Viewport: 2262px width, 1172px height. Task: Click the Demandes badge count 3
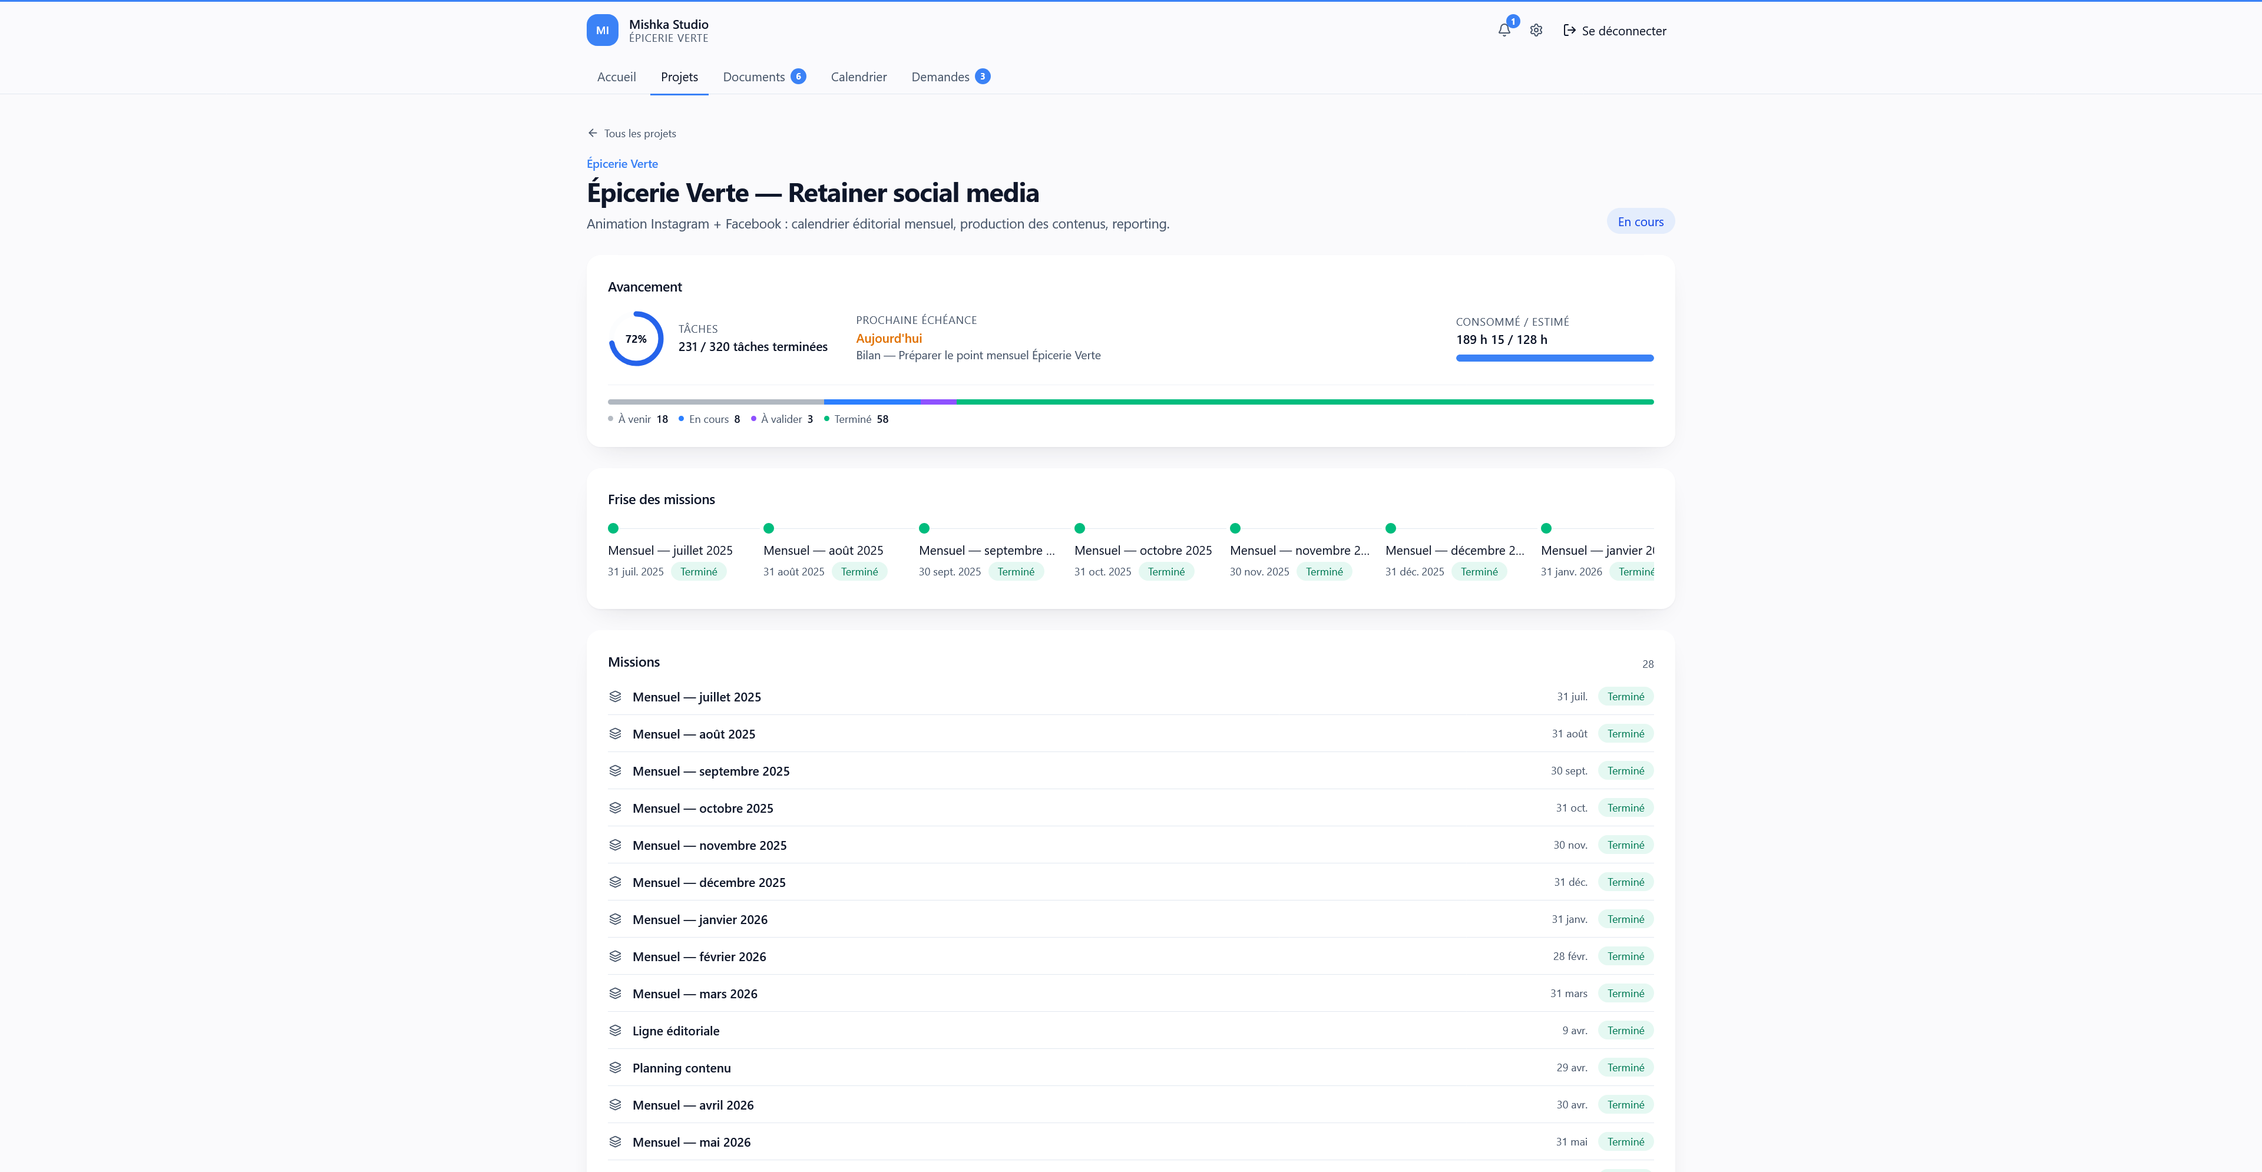tap(983, 77)
